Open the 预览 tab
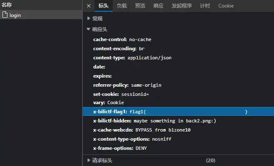The image size is (274, 166). 140,6
